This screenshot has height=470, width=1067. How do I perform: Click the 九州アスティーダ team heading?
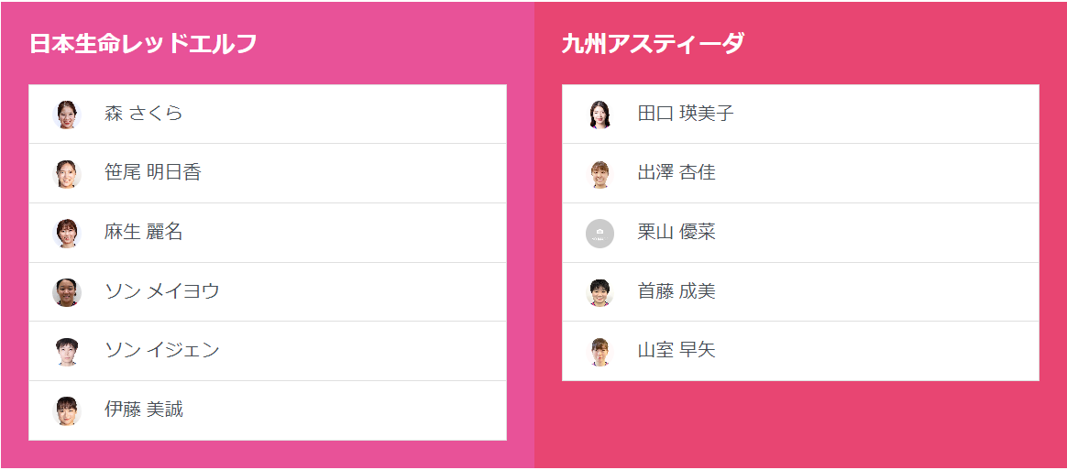[652, 44]
